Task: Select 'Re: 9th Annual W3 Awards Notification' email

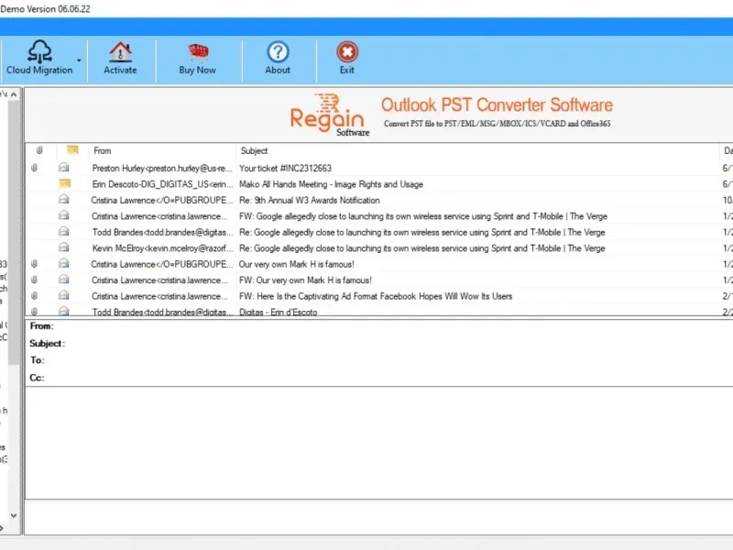Action: [310, 200]
